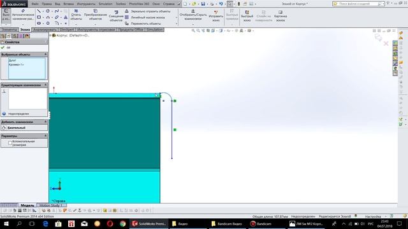Viewport: 408px width, 229px height.
Task: Click Display/Delete Relations (Отобразить/Скрыть взаимосвязи)
Action: coord(193,15)
